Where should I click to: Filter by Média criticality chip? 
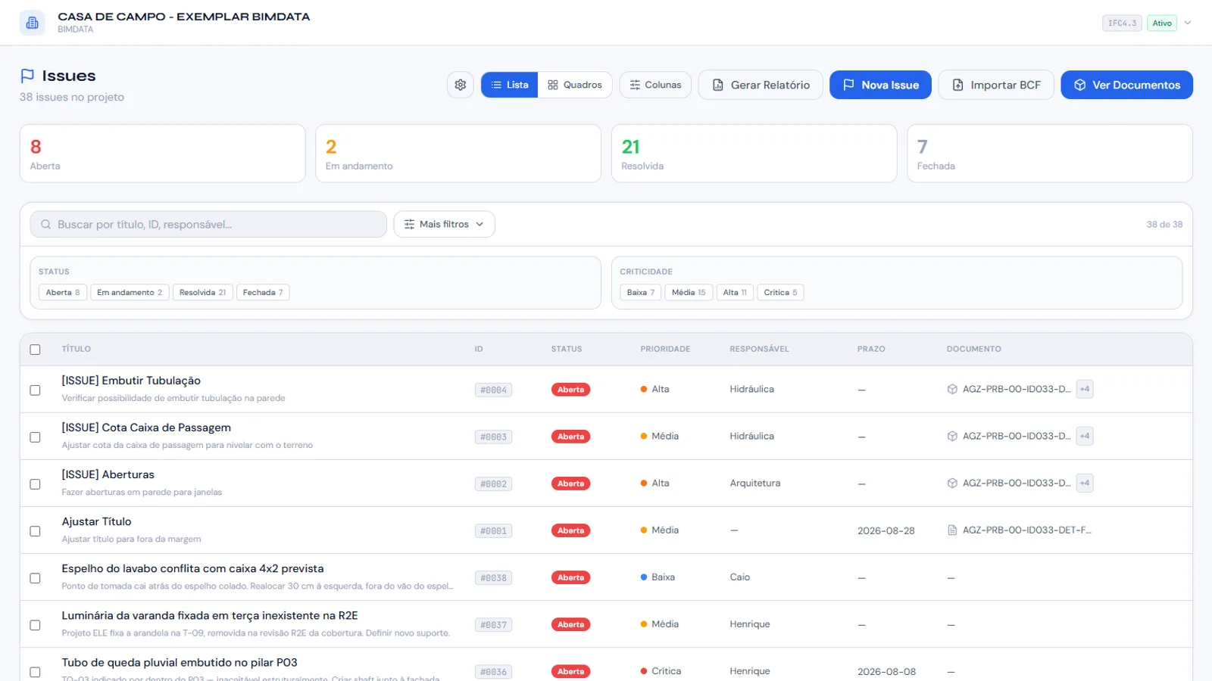(689, 292)
